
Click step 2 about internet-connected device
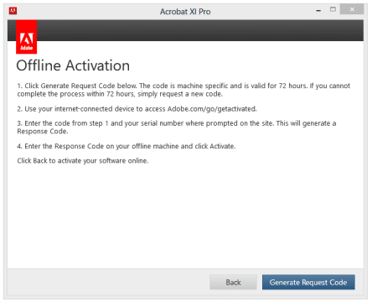137,109
